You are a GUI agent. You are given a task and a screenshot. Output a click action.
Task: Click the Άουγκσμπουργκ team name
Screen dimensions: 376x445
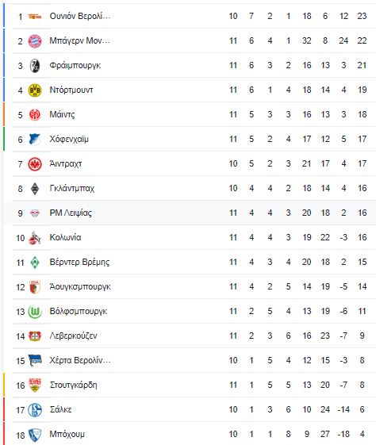click(x=80, y=287)
